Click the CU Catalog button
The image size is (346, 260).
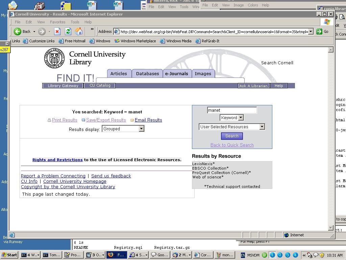pos(100,85)
